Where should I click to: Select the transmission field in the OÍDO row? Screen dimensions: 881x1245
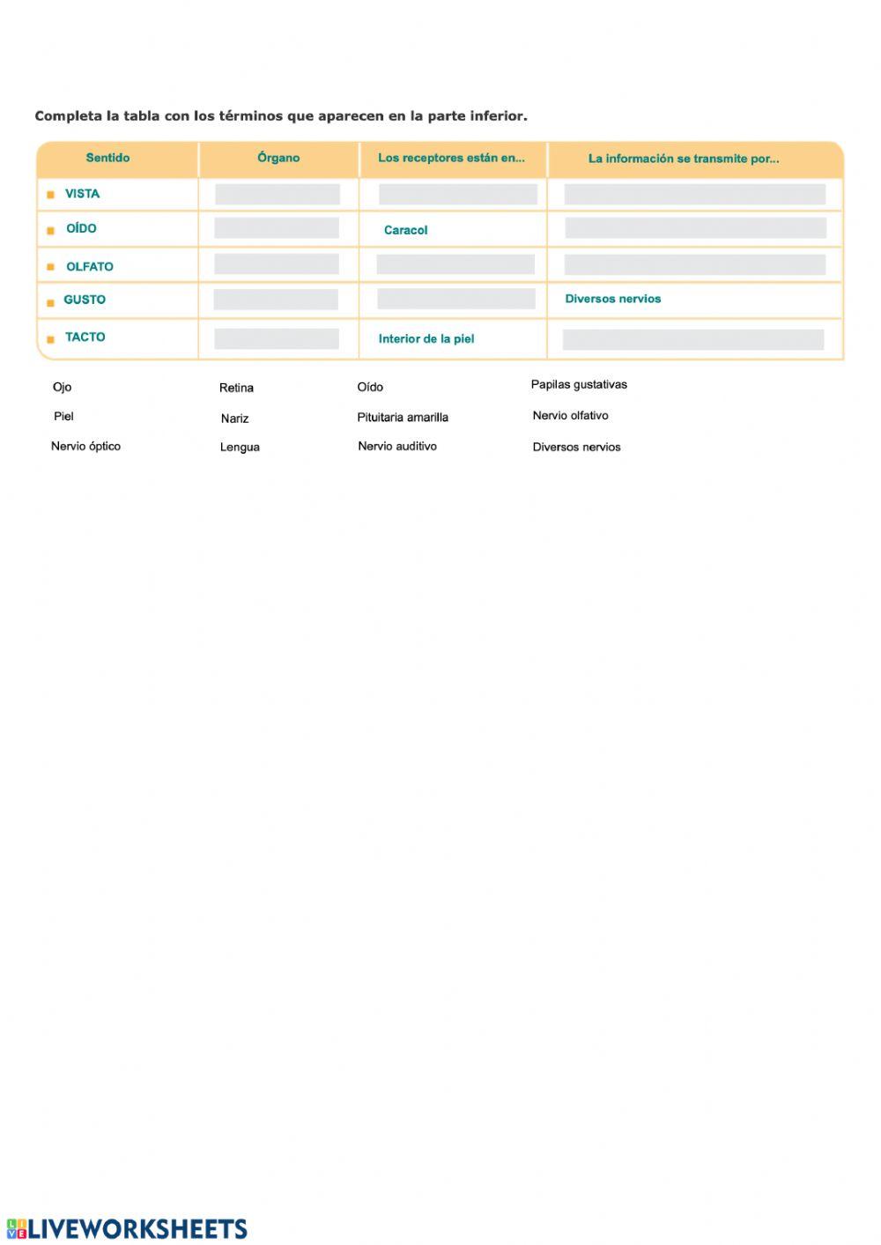695,228
